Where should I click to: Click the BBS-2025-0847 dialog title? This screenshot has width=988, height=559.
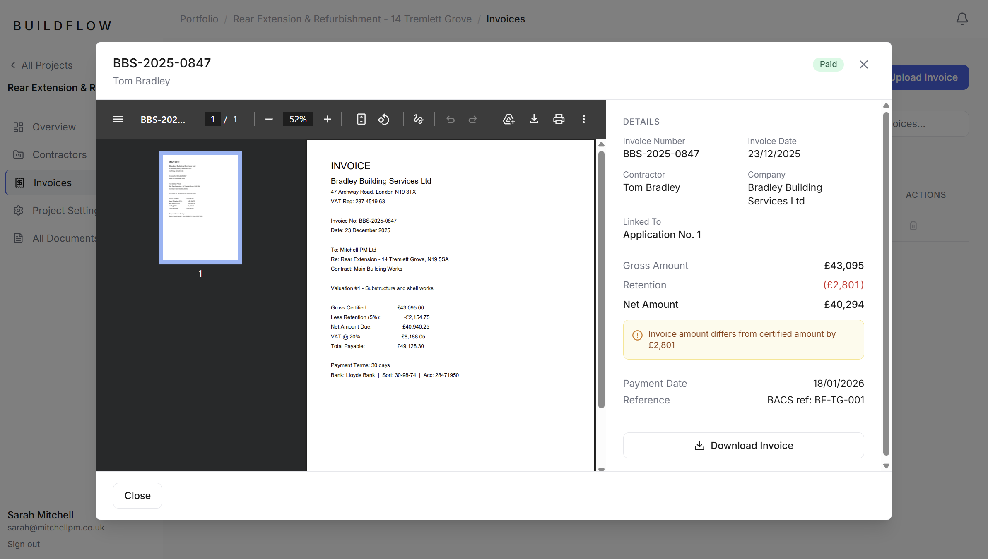click(162, 63)
